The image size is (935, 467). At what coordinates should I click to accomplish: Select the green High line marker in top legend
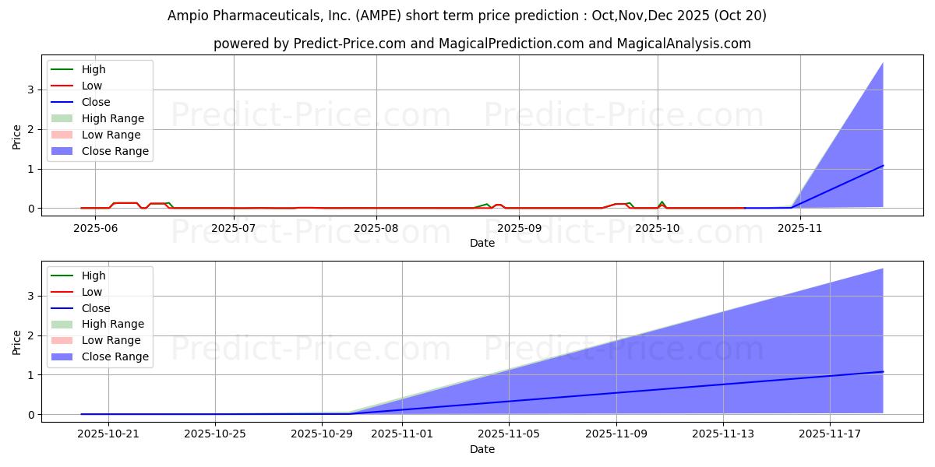[x=63, y=69]
